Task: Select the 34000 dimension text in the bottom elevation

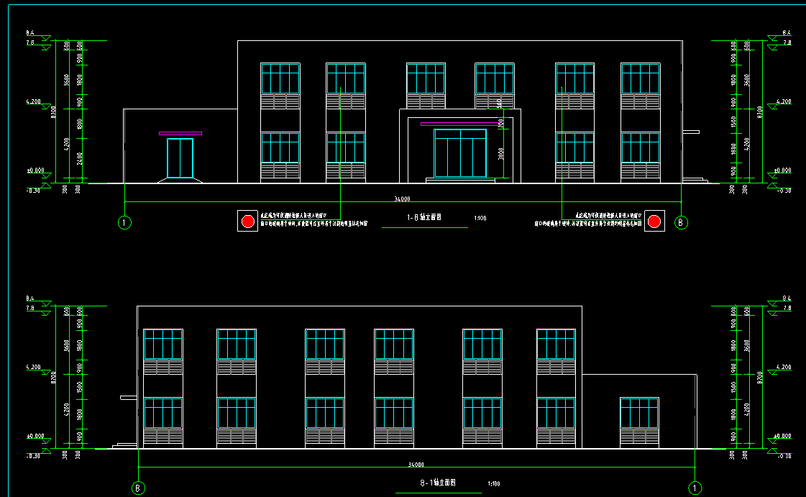Action: (416, 465)
